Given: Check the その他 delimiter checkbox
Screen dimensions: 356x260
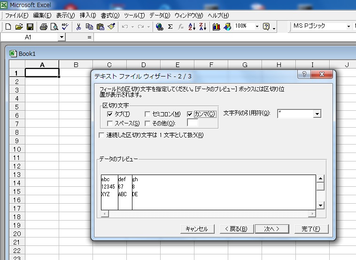Looking at the screenshot, I should [147, 123].
